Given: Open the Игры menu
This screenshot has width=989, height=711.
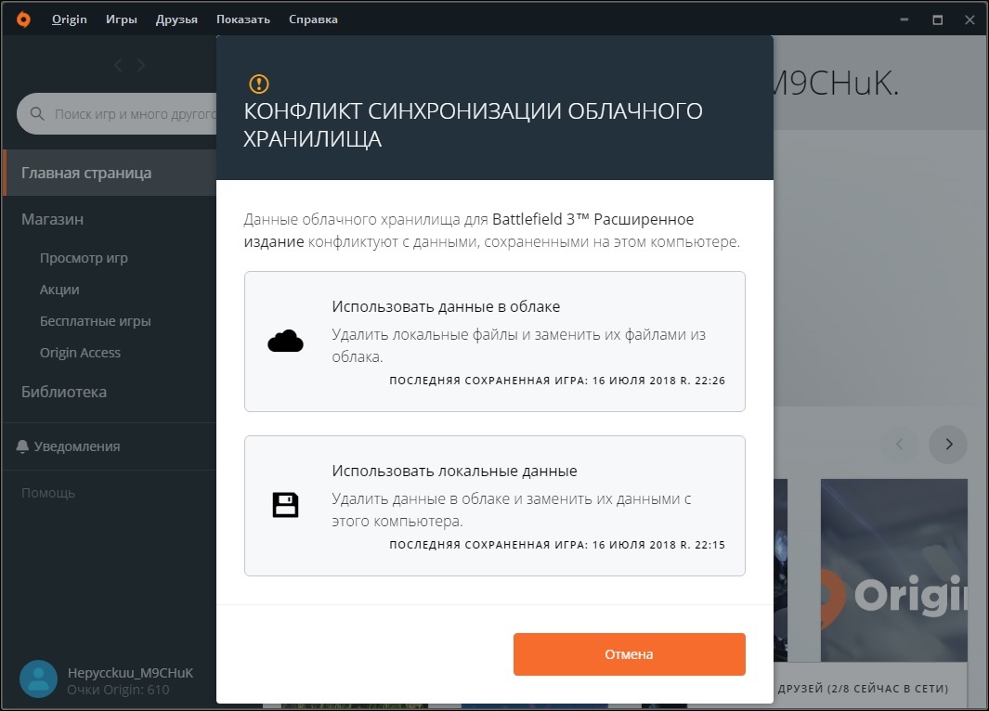Looking at the screenshot, I should (x=121, y=19).
